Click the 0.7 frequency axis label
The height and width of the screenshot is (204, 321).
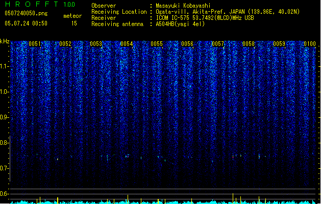coord(4,168)
